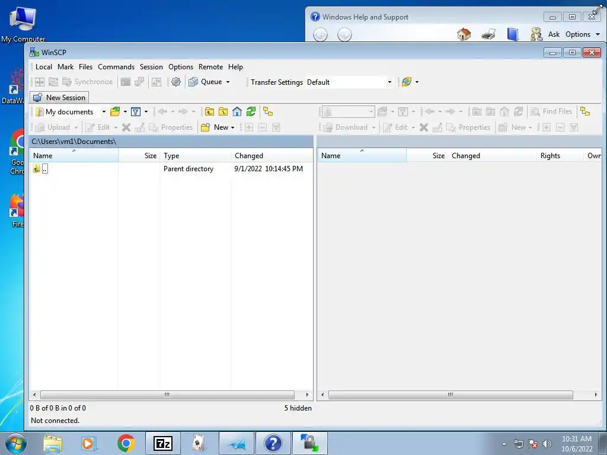Sort local files by Size column
Viewport: 607px width, 455px height.
click(x=139, y=156)
